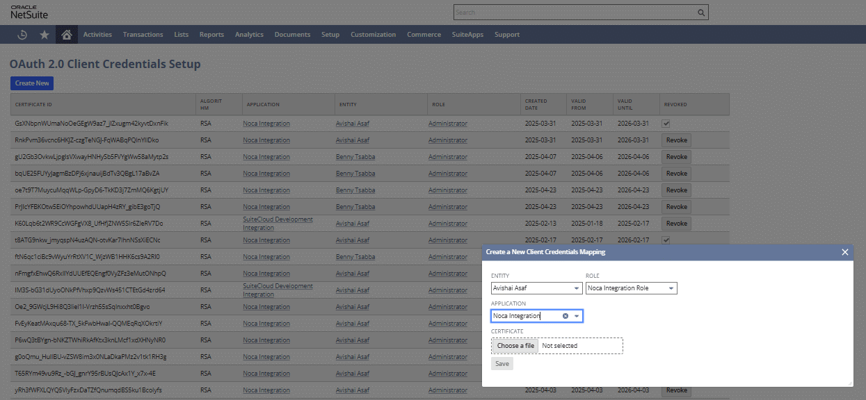
Task: Open Noca Integration link for oe7t9T7 row
Action: [x=266, y=190]
